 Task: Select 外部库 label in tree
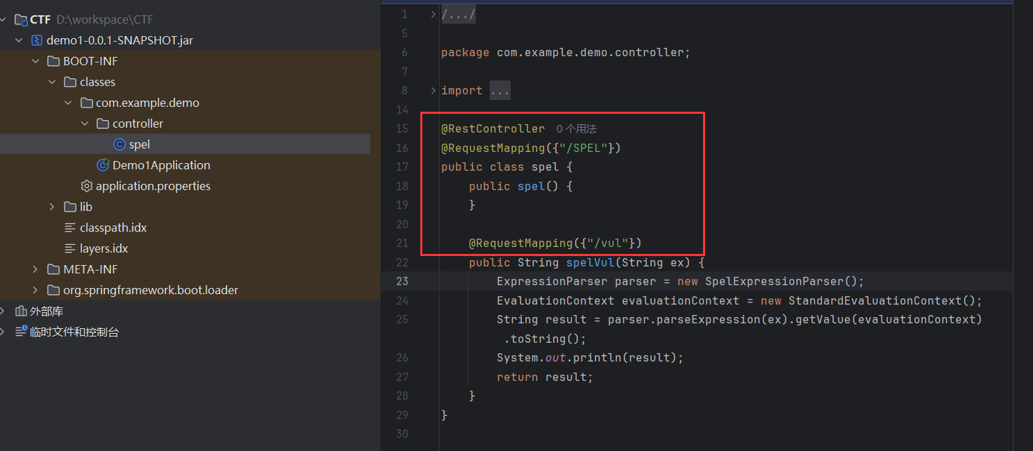[x=47, y=311]
